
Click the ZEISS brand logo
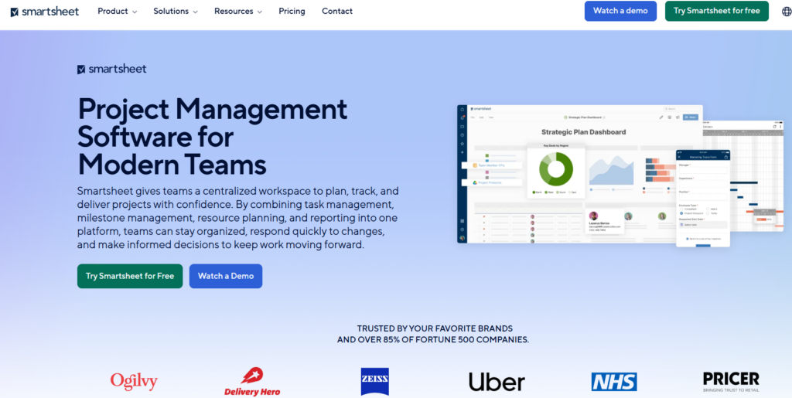tap(375, 381)
